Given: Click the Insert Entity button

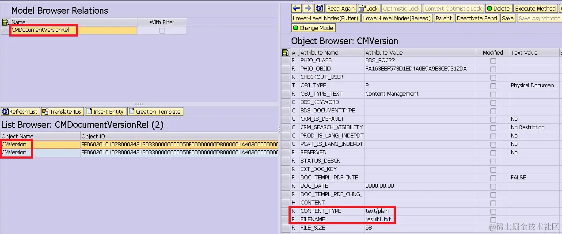Looking at the screenshot, I should click(x=105, y=111).
